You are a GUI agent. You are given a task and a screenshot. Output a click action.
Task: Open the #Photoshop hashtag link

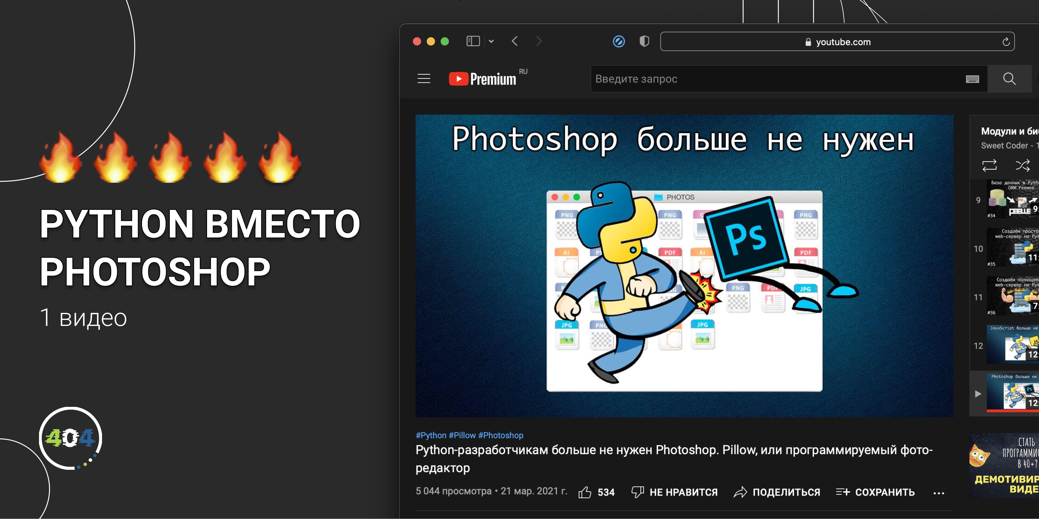coord(501,435)
